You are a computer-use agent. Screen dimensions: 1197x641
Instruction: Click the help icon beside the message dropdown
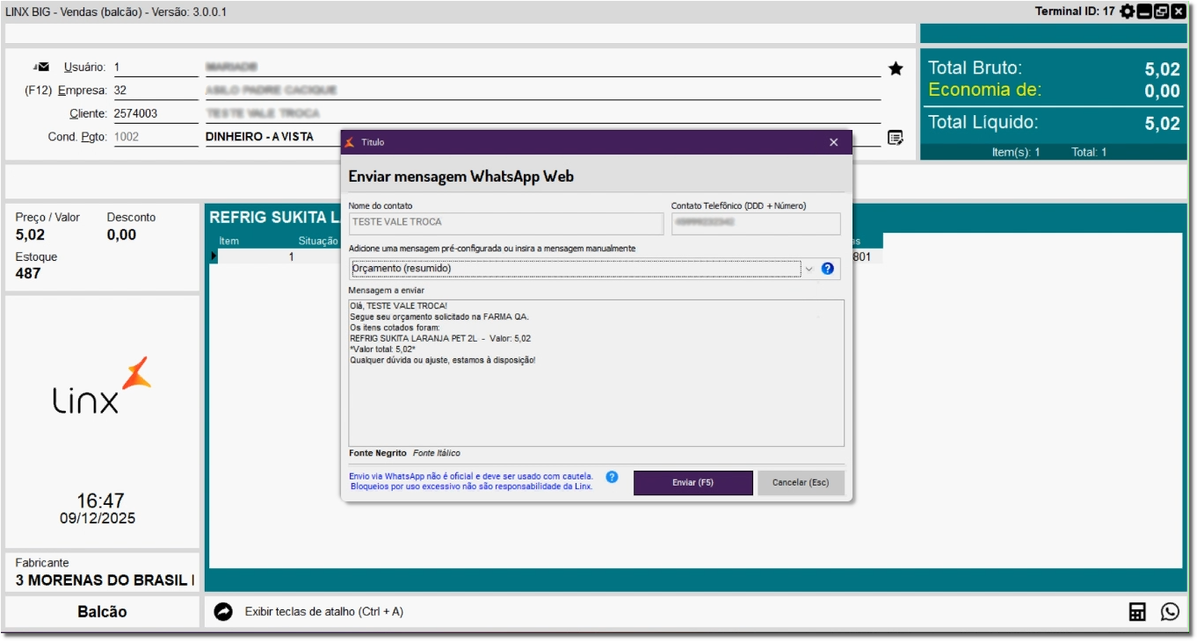coord(827,269)
